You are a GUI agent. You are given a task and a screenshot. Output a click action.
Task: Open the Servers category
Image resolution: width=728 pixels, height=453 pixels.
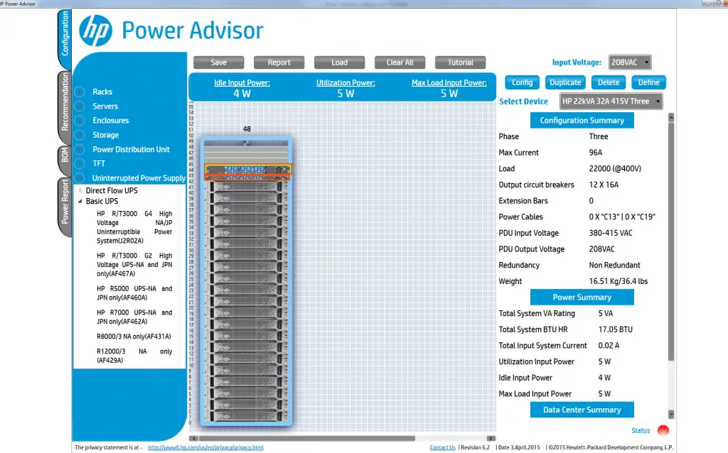(80, 106)
